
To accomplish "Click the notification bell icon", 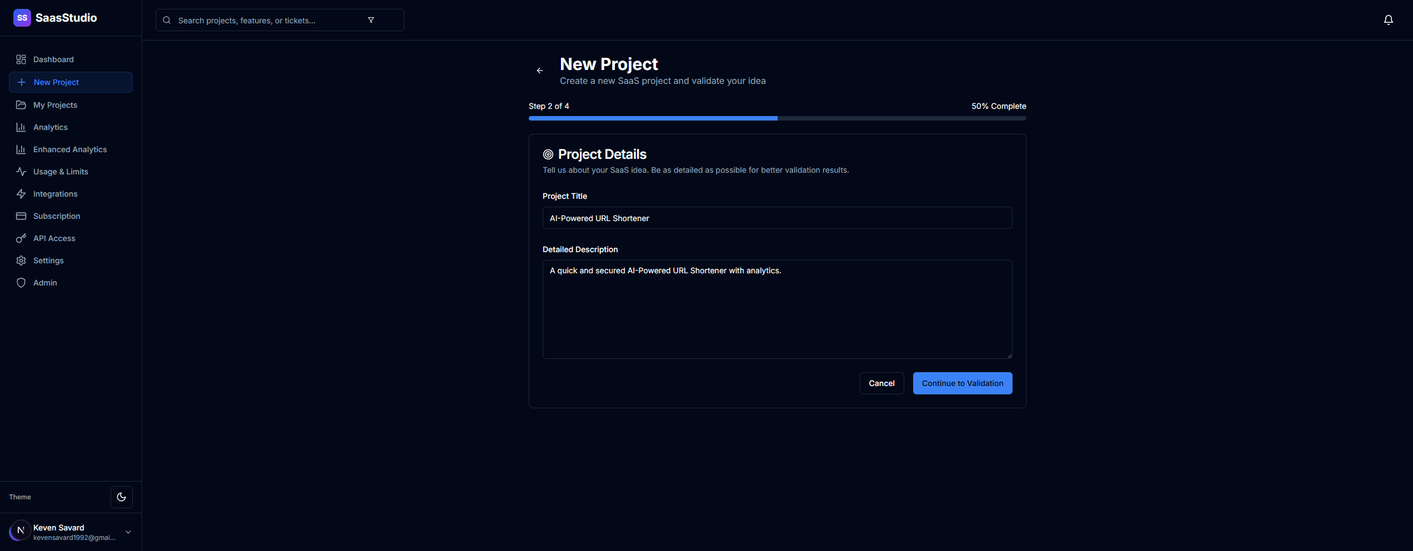I will [1388, 20].
